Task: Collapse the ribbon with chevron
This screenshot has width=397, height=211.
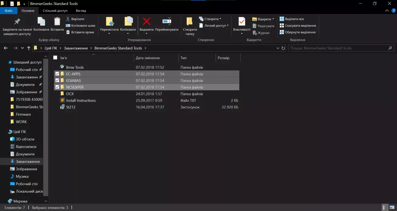Action: point(387,10)
